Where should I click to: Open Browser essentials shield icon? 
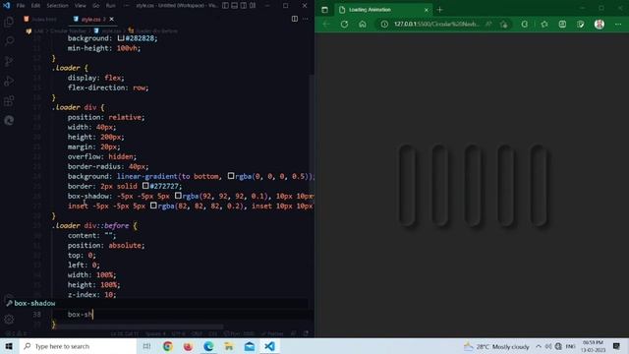581,24
